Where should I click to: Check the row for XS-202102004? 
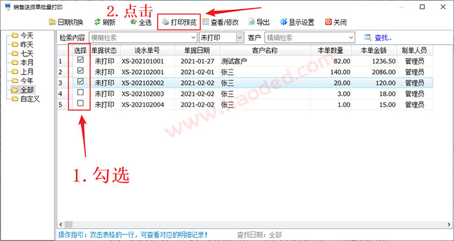click(x=80, y=103)
